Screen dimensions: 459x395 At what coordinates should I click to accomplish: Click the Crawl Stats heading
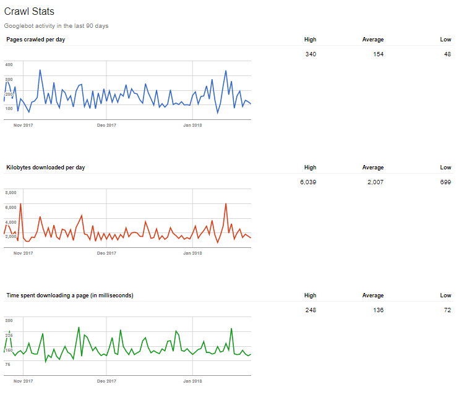[x=29, y=11]
